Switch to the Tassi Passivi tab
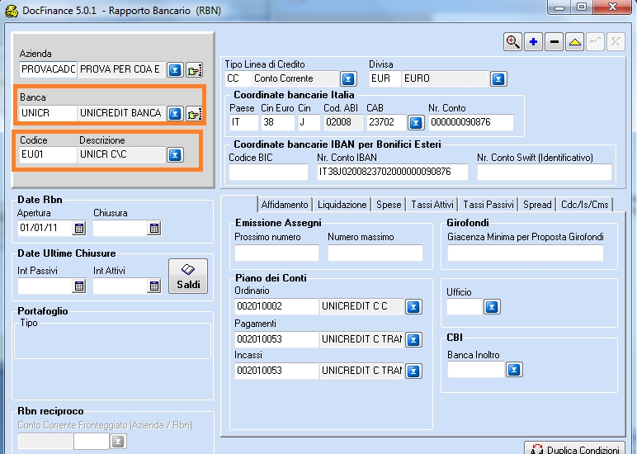 pyautogui.click(x=488, y=205)
